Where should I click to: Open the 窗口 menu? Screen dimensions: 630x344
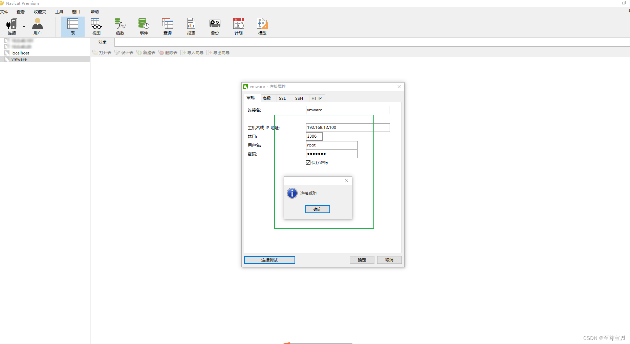tap(76, 12)
